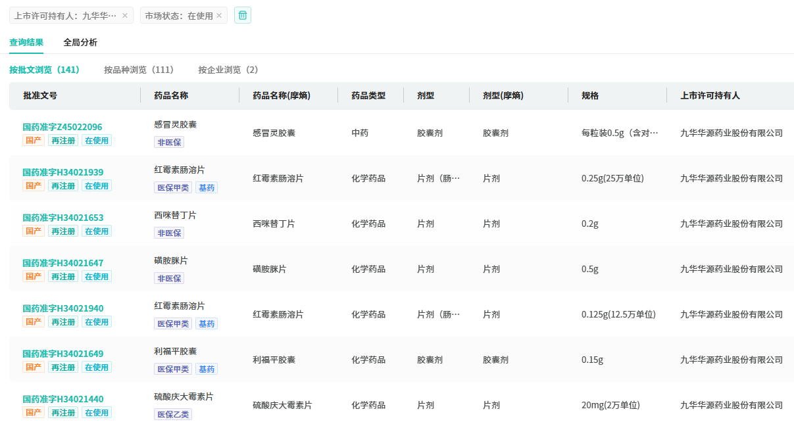
Task: Click the trash icon to clear filters
Action: 243,15
